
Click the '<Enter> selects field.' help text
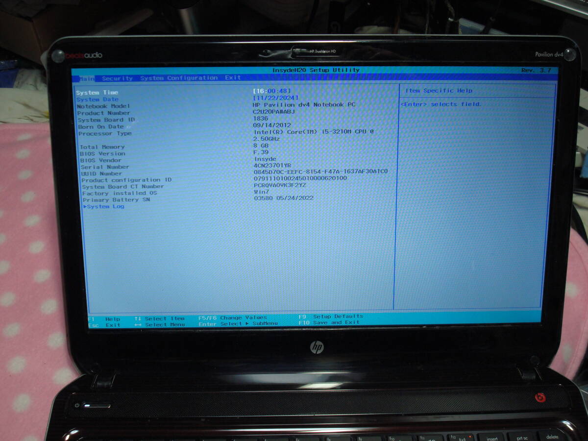441,104
